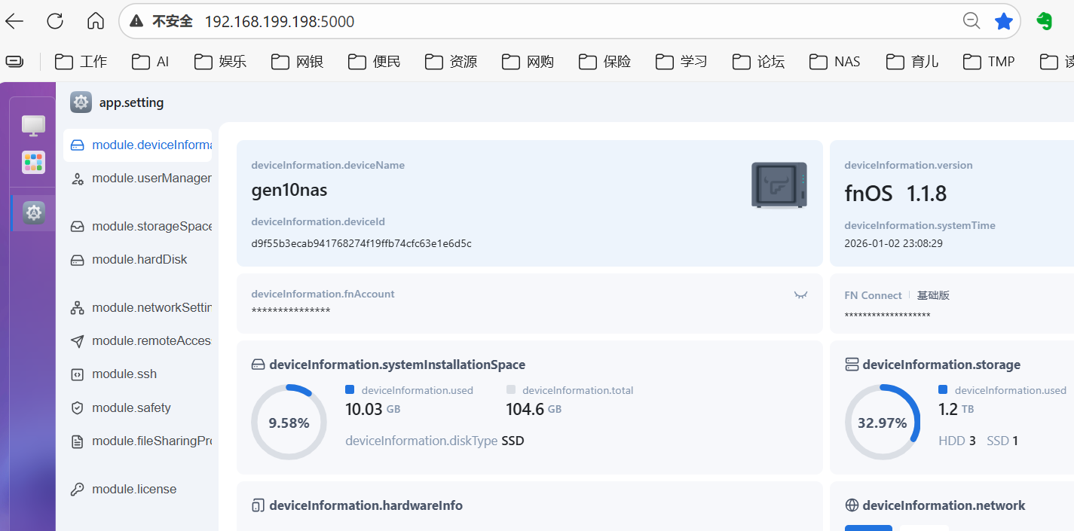
Task: Click the settings gear icon in dock
Action: point(33,213)
